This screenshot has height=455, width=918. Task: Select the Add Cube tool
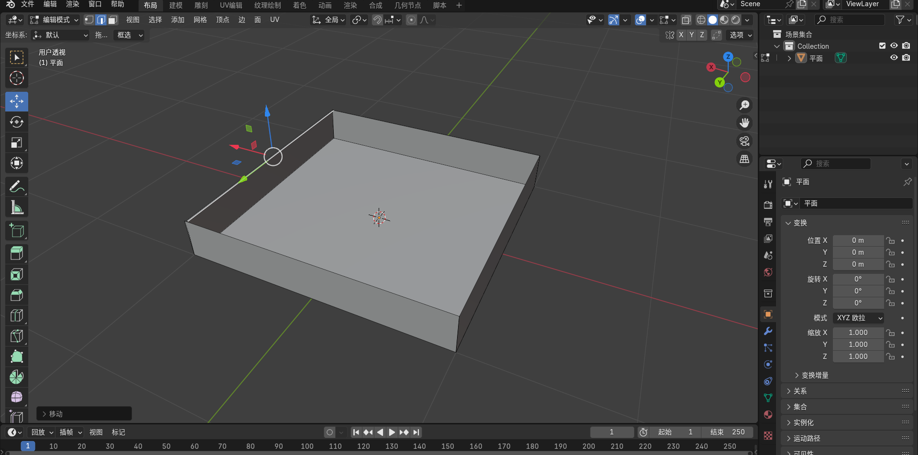coord(17,230)
